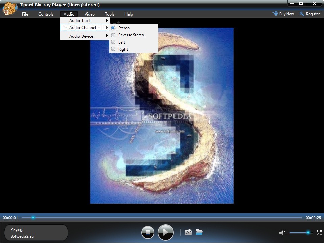Click the Softpedia2.avi file name
Image resolution: width=324 pixels, height=243 pixels.
(x=22, y=236)
